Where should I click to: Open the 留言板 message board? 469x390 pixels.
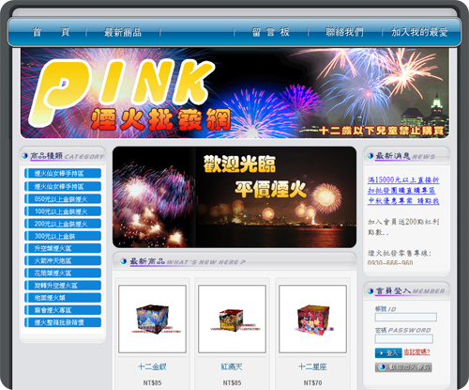[271, 32]
